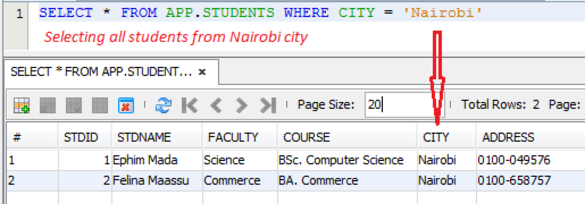The height and width of the screenshot is (204, 585).
Task: Refresh the query result records
Action: [x=163, y=105]
